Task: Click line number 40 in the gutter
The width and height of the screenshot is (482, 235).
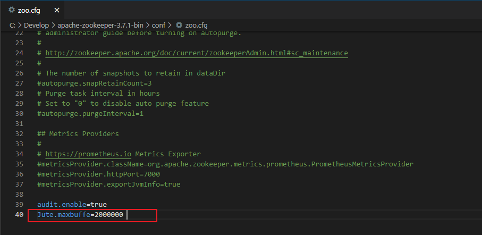Action: (19, 215)
